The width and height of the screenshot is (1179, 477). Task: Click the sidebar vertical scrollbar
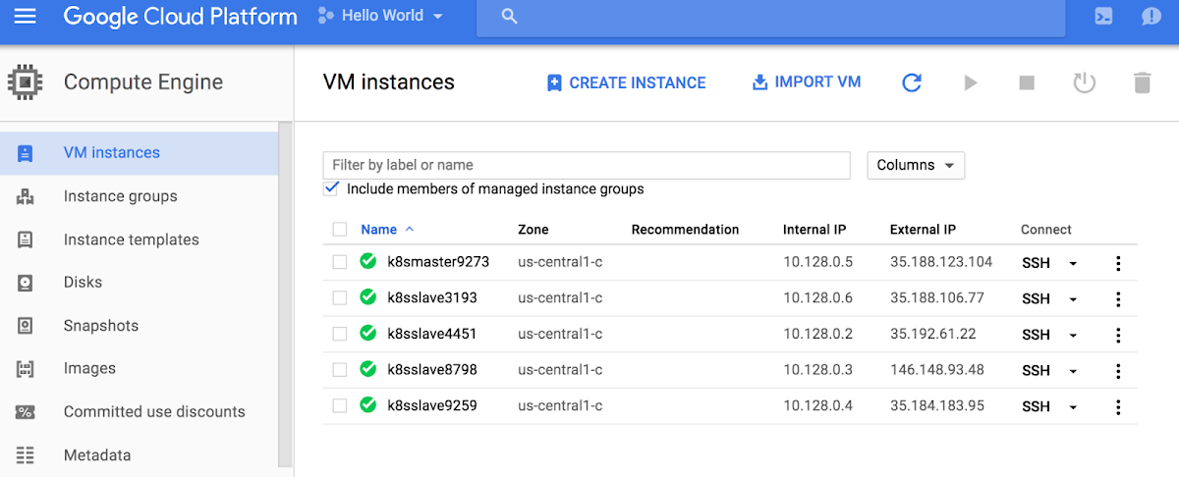click(x=286, y=294)
